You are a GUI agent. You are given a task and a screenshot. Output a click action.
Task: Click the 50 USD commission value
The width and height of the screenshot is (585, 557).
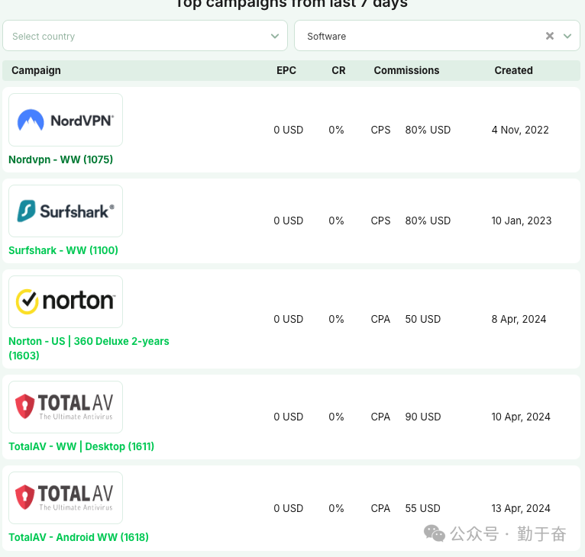[x=422, y=319]
